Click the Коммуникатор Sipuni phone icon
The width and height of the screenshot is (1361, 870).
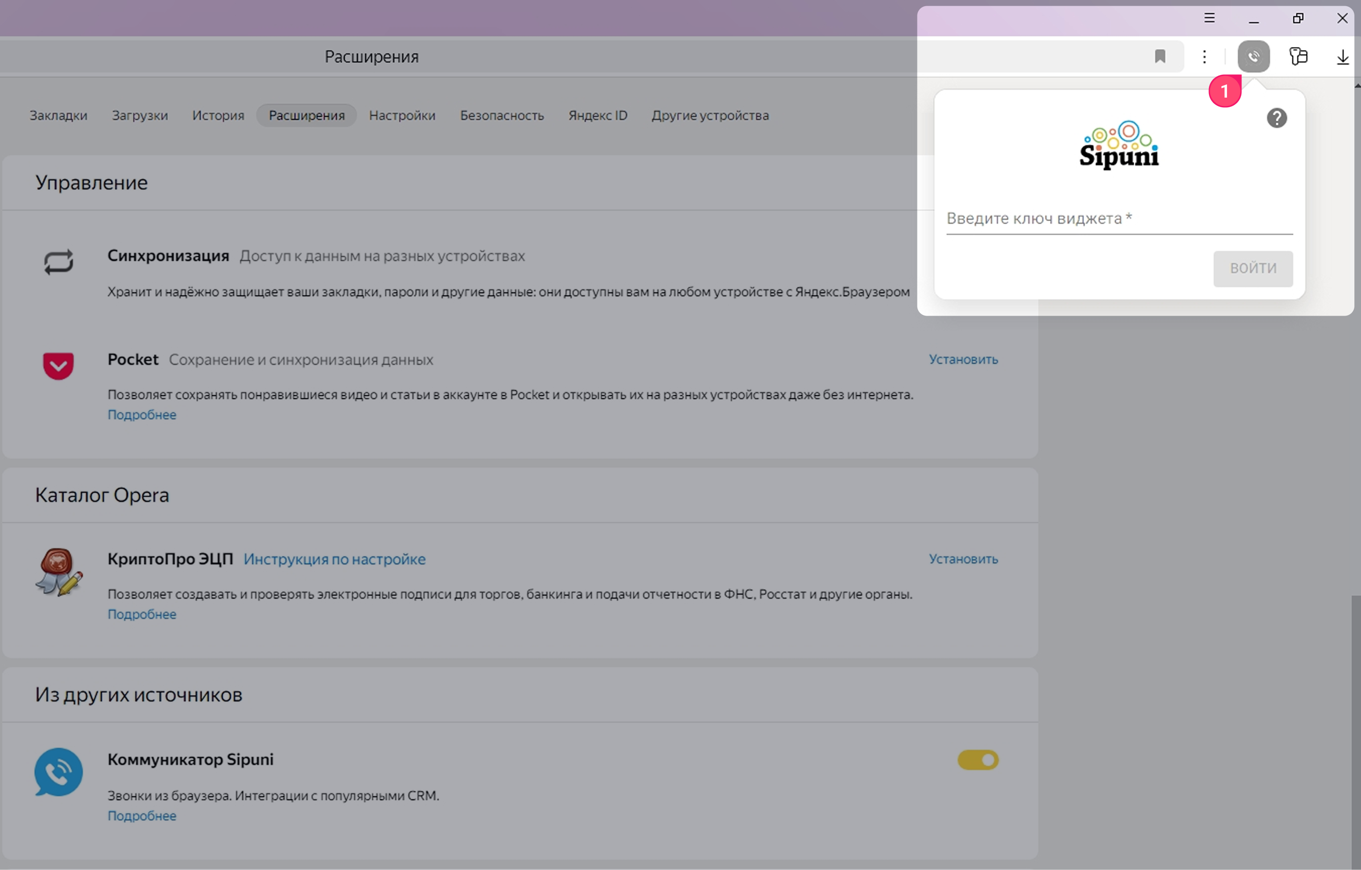tap(58, 772)
